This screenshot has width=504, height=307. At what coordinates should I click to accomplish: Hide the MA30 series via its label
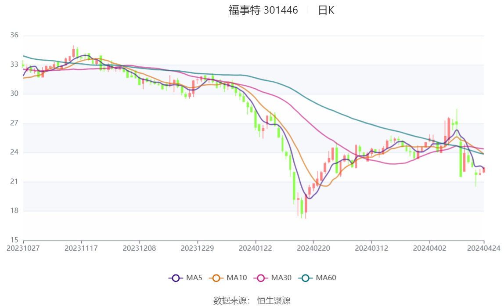pyautogui.click(x=281, y=278)
